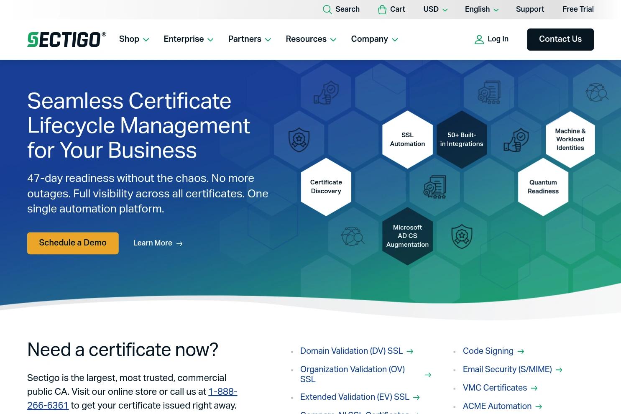Open the English language dropdown
The height and width of the screenshot is (414, 621).
[482, 10]
